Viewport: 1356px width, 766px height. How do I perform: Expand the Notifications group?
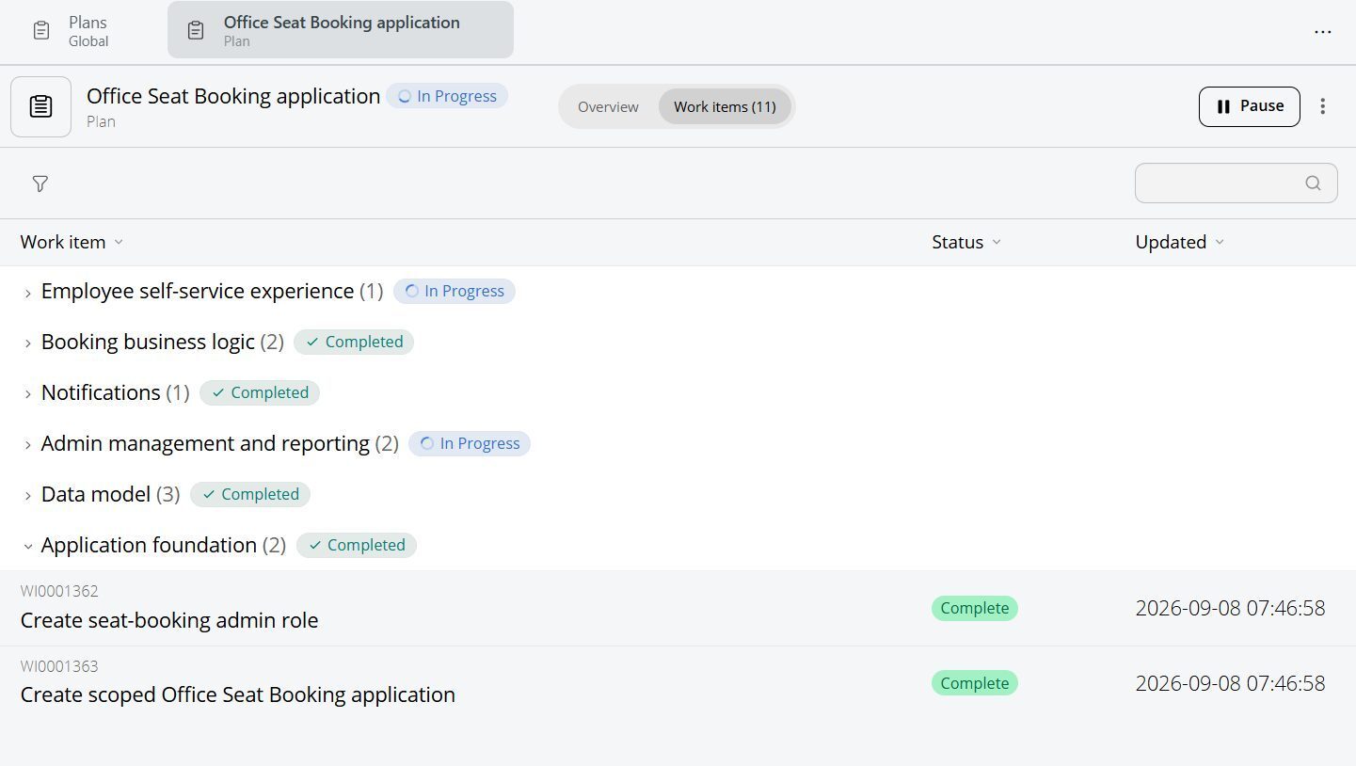tap(27, 394)
